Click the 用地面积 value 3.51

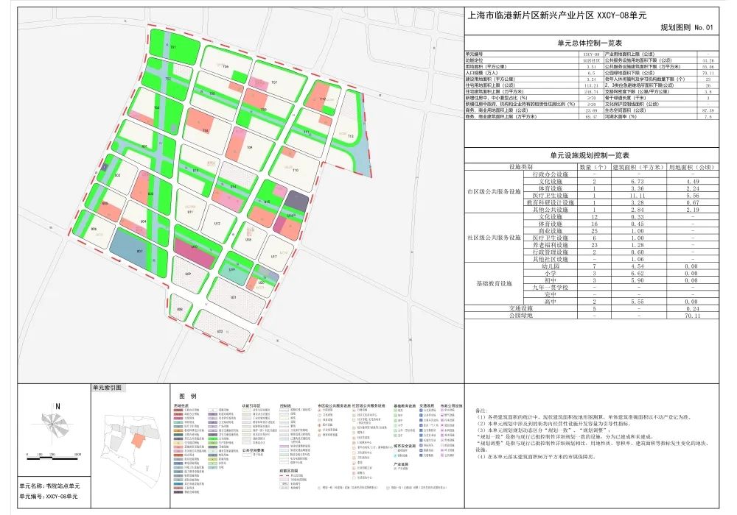591,67
